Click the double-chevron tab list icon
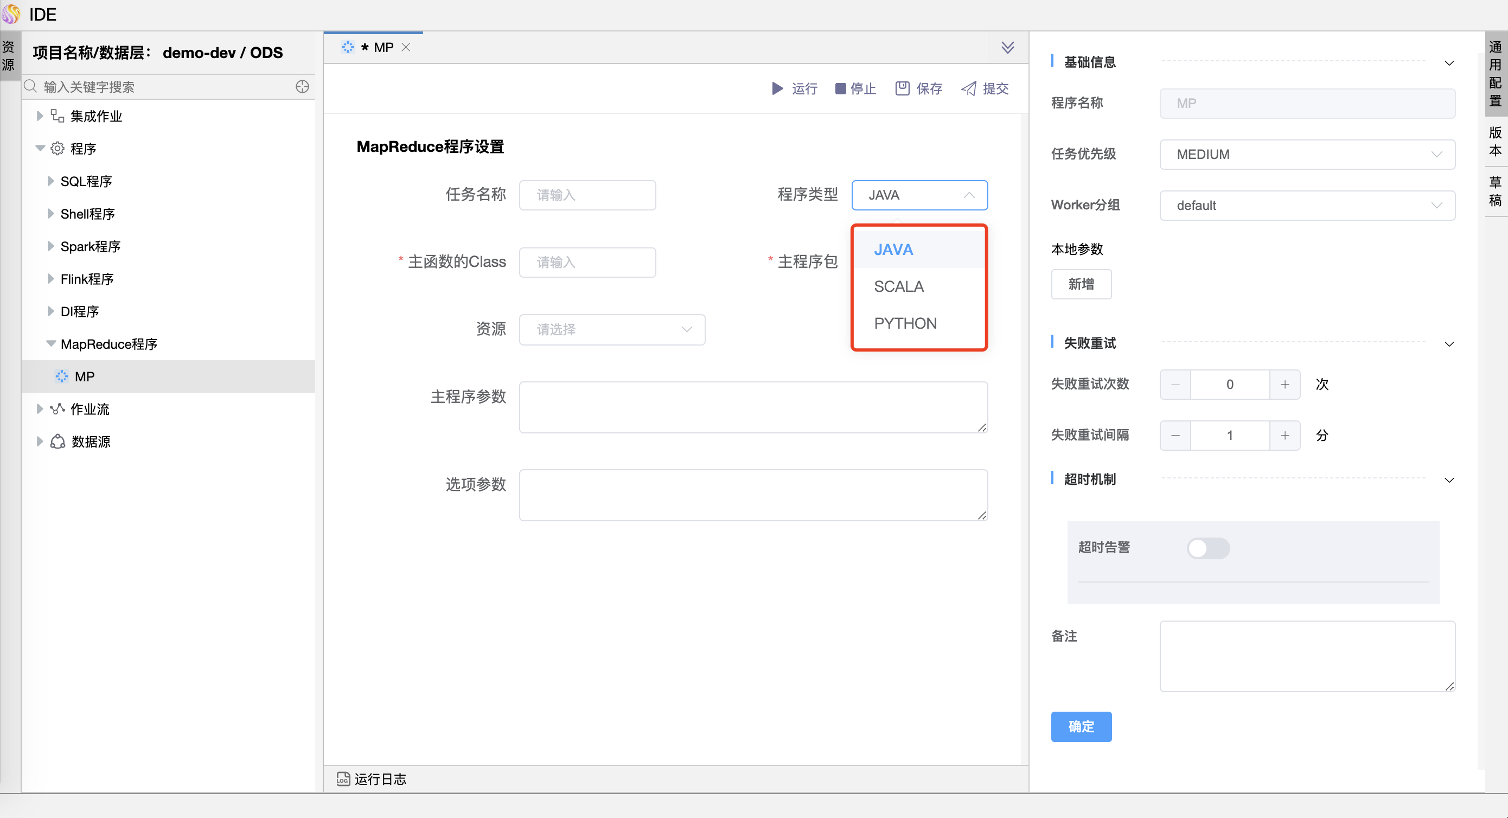This screenshot has width=1508, height=818. [x=1007, y=47]
